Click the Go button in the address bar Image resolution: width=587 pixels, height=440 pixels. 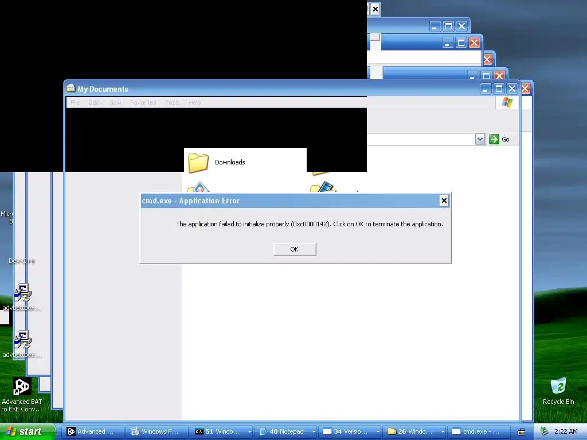499,139
